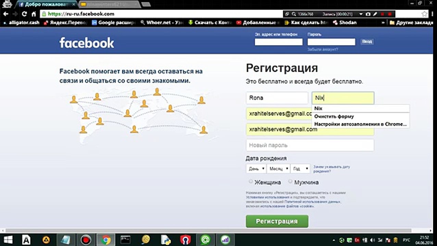This screenshot has height=246, width=437.
Task: Open the Как сделать html bookmark
Action: pyautogui.click(x=307, y=23)
